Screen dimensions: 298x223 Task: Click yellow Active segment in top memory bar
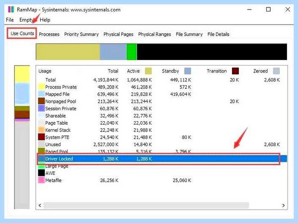pos(68,52)
